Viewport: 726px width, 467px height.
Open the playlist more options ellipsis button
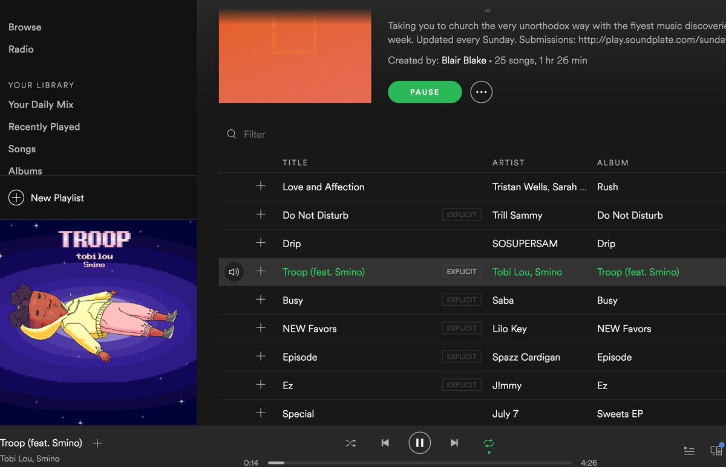481,92
